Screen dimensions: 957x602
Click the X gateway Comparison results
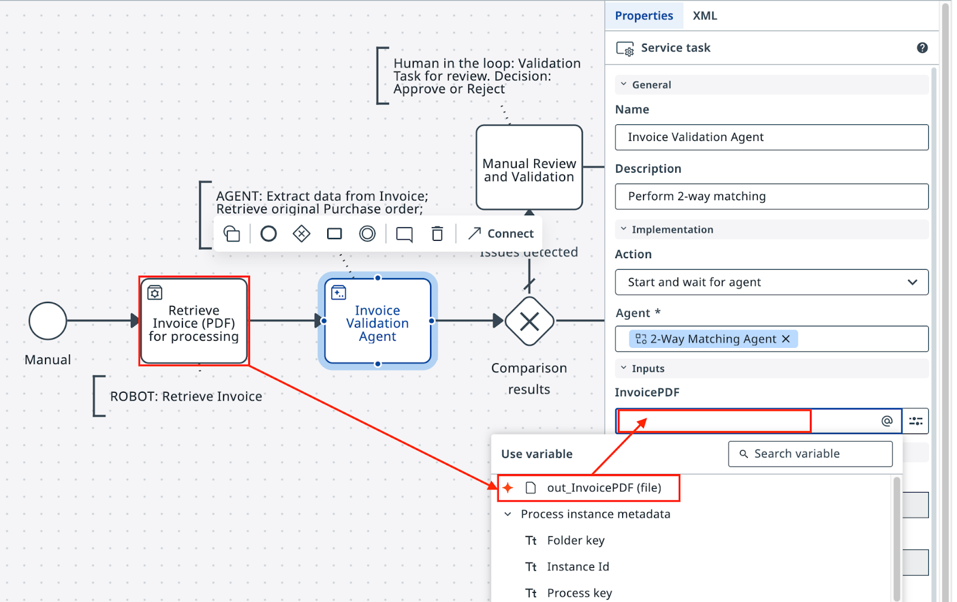529,321
